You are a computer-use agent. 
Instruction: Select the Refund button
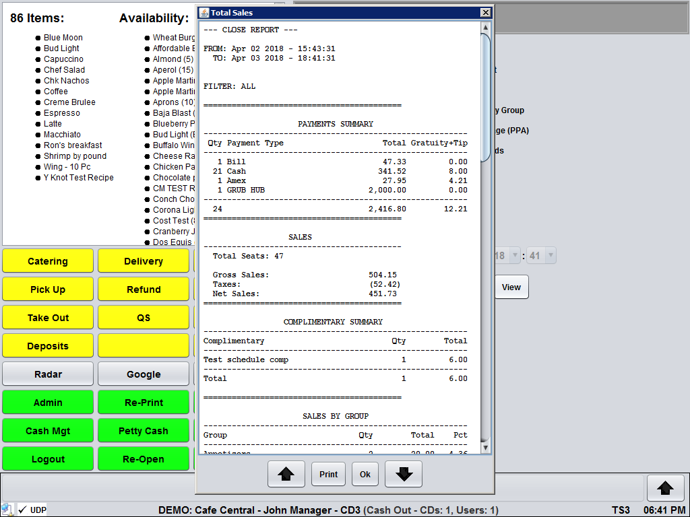(144, 289)
